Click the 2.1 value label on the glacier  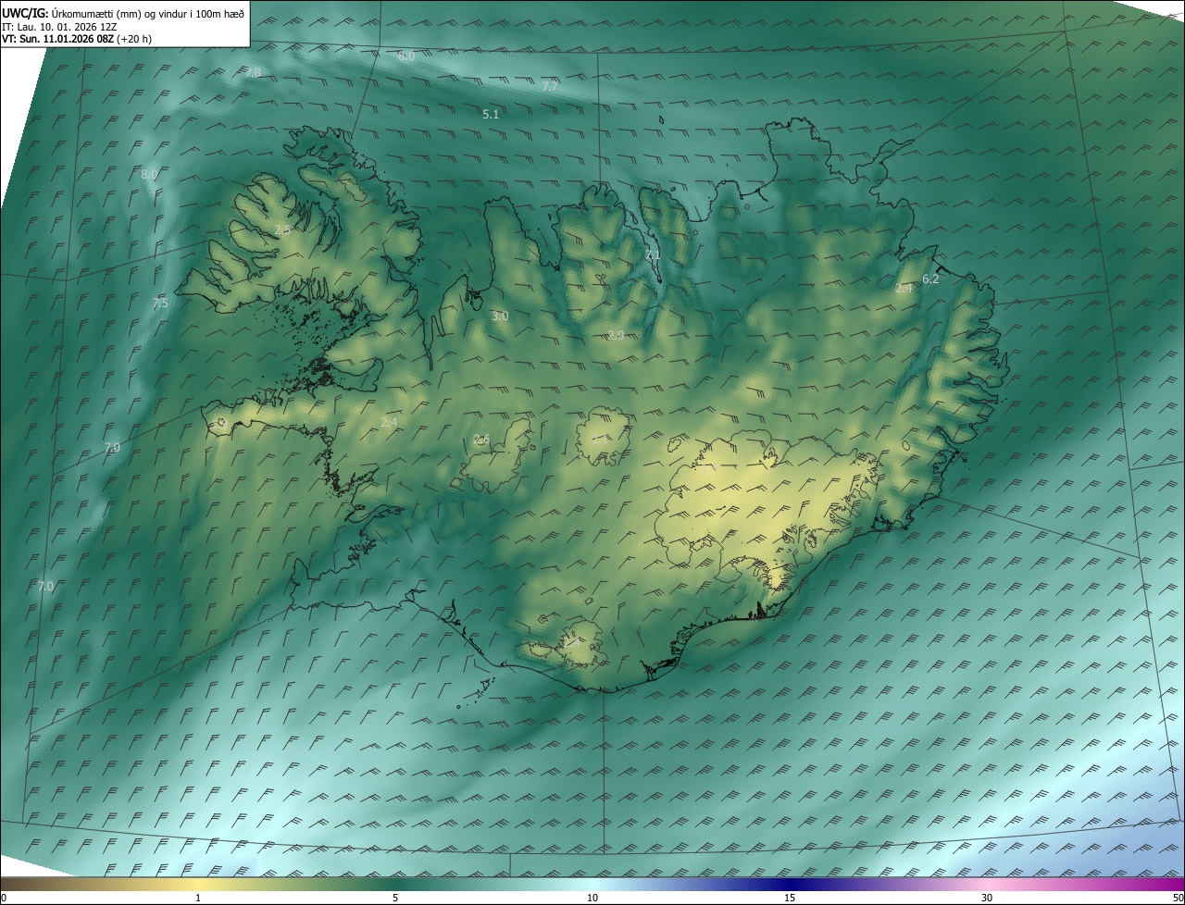[x=599, y=440]
